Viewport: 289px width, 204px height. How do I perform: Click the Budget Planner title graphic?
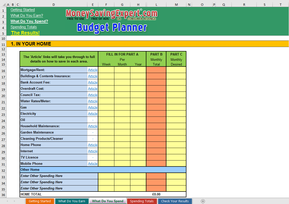pyautogui.click(x=112, y=27)
